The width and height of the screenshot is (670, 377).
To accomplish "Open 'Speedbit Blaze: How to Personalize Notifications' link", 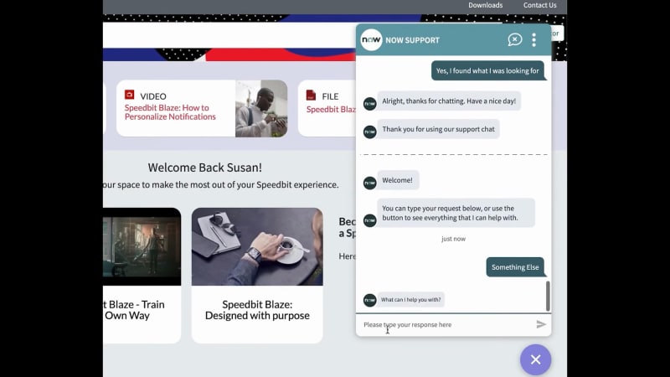I will click(170, 112).
